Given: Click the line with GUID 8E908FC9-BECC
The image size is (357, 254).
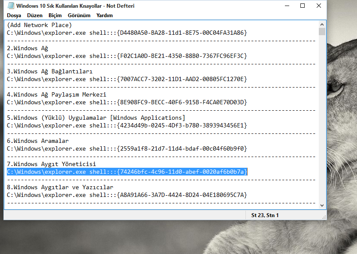Looking at the screenshot, I should tap(127, 102).
